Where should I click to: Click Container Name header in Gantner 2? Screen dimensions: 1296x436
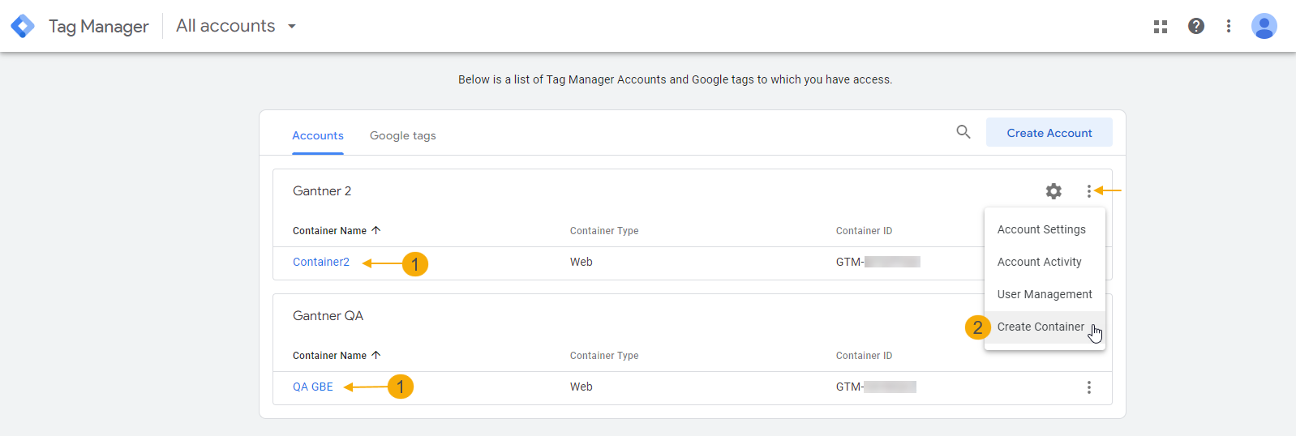click(330, 231)
